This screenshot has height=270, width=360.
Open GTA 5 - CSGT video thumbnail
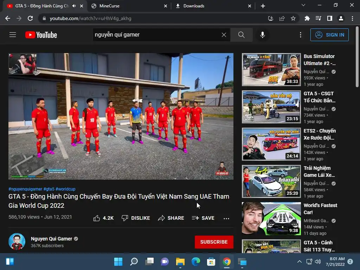(x=271, y=107)
